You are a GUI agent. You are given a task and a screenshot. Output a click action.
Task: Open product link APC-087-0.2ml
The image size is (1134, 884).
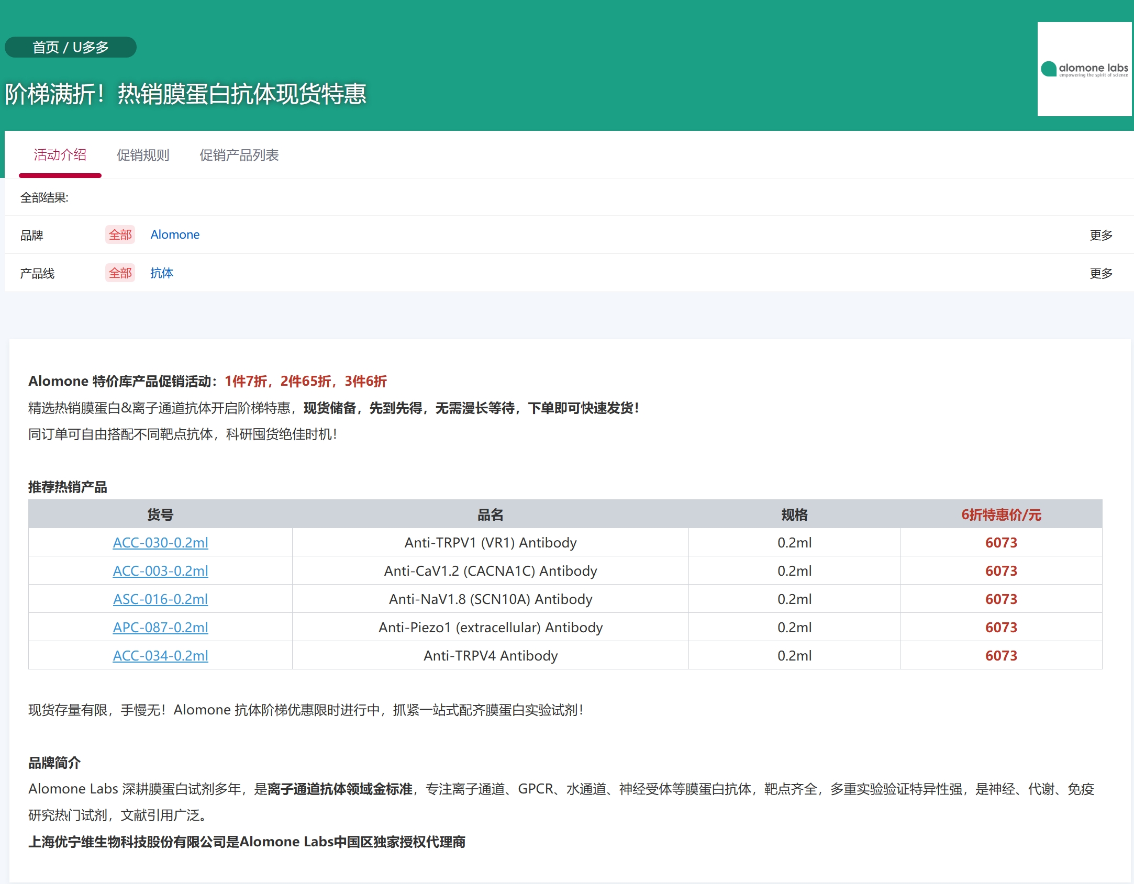click(x=160, y=627)
